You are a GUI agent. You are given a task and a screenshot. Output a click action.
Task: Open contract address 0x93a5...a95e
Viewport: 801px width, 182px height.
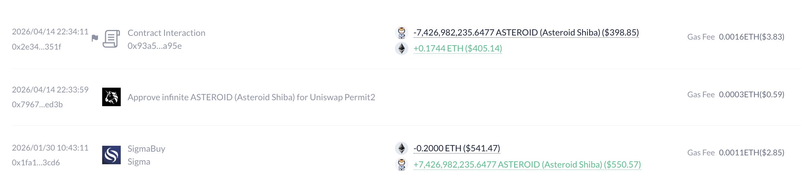(155, 46)
